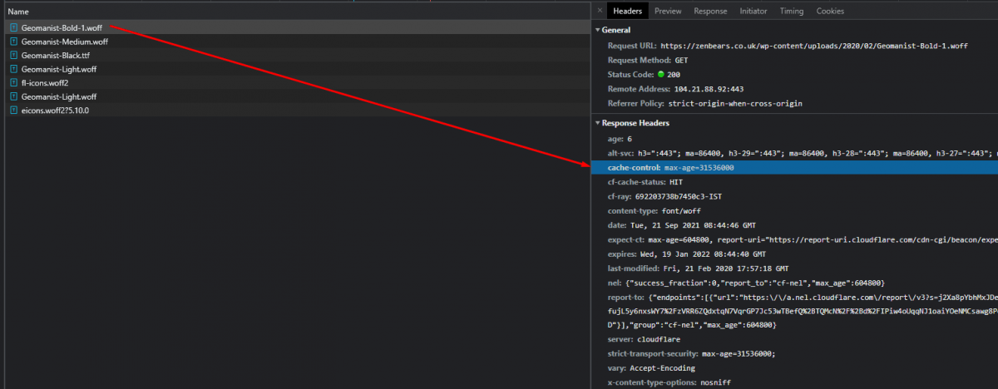Select the Geomanist-Bold-1.woff request name

pos(62,27)
